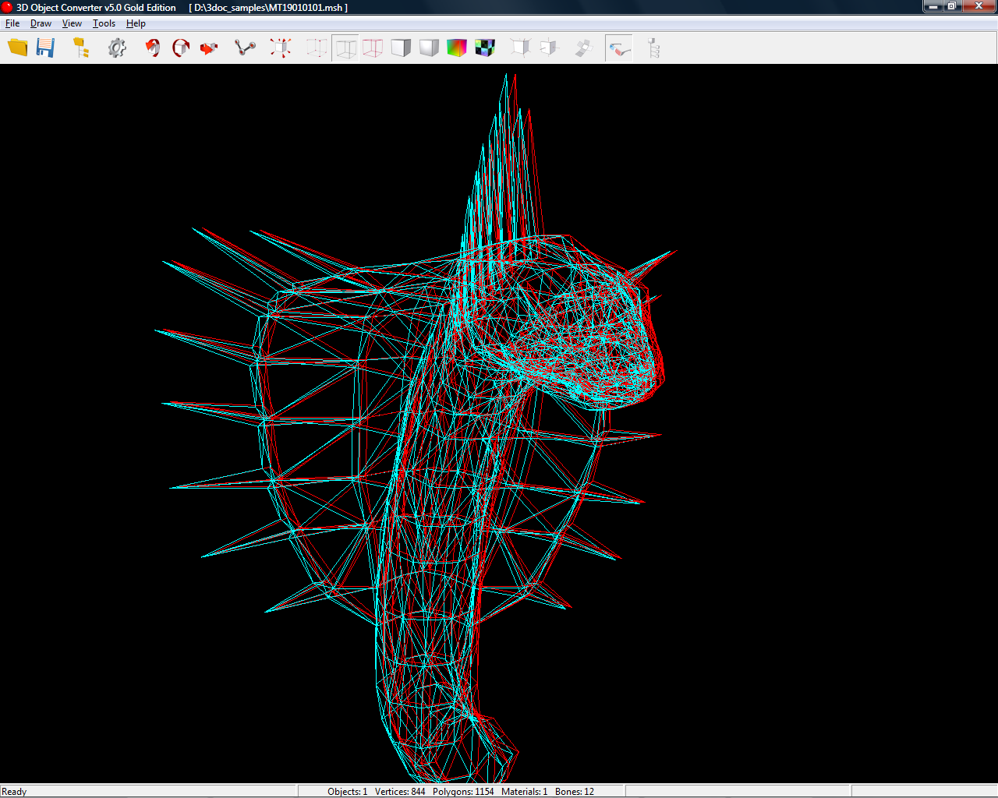This screenshot has height=798, width=998.
Task: Click the smooth shaded grey cube button
Action: pos(429,48)
